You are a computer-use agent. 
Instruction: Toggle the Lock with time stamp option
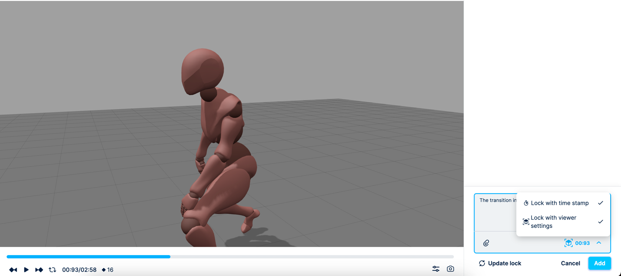[x=560, y=203]
